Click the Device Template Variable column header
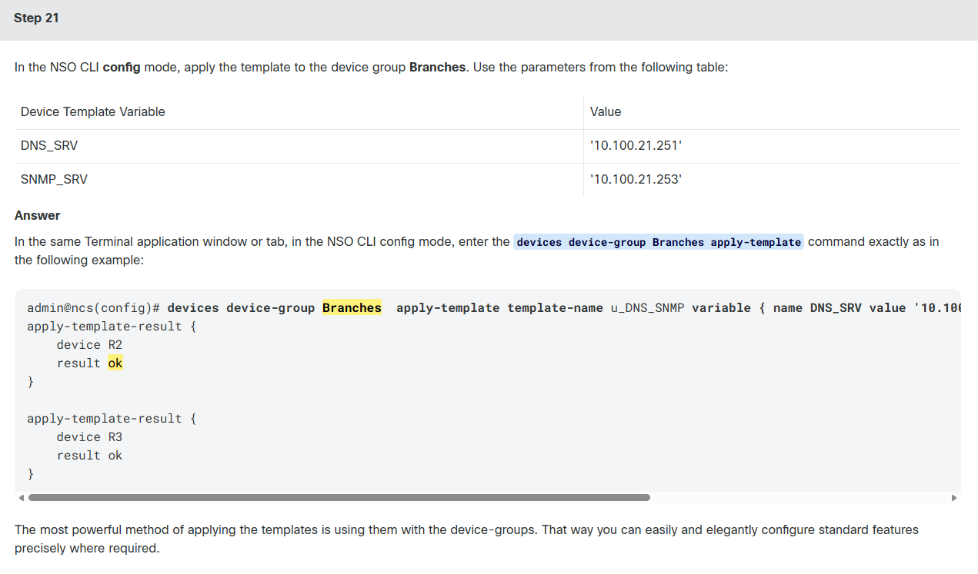Screen dimensions: 978x574 coord(299,111)
